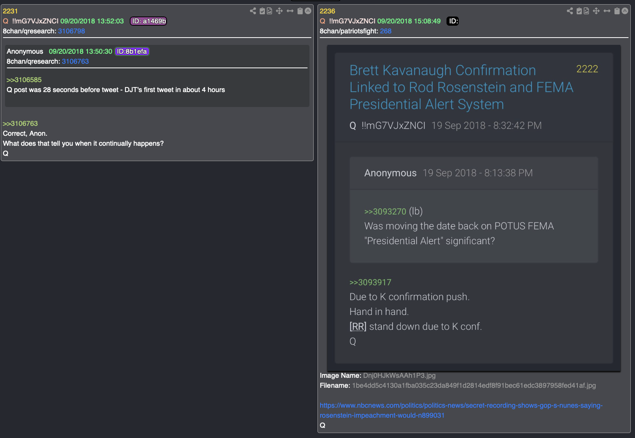Click horizontal double-arrow icon on post 2236
Viewport: 635px width, 438px height.
(607, 11)
